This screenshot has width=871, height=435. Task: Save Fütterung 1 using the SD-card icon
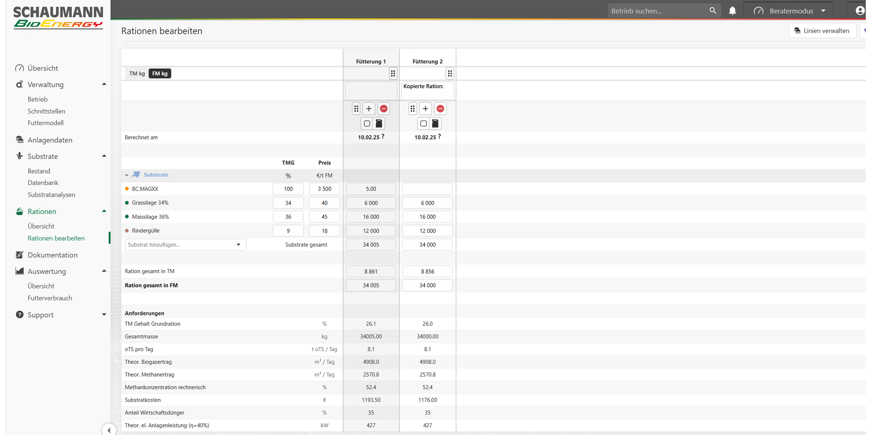point(379,124)
